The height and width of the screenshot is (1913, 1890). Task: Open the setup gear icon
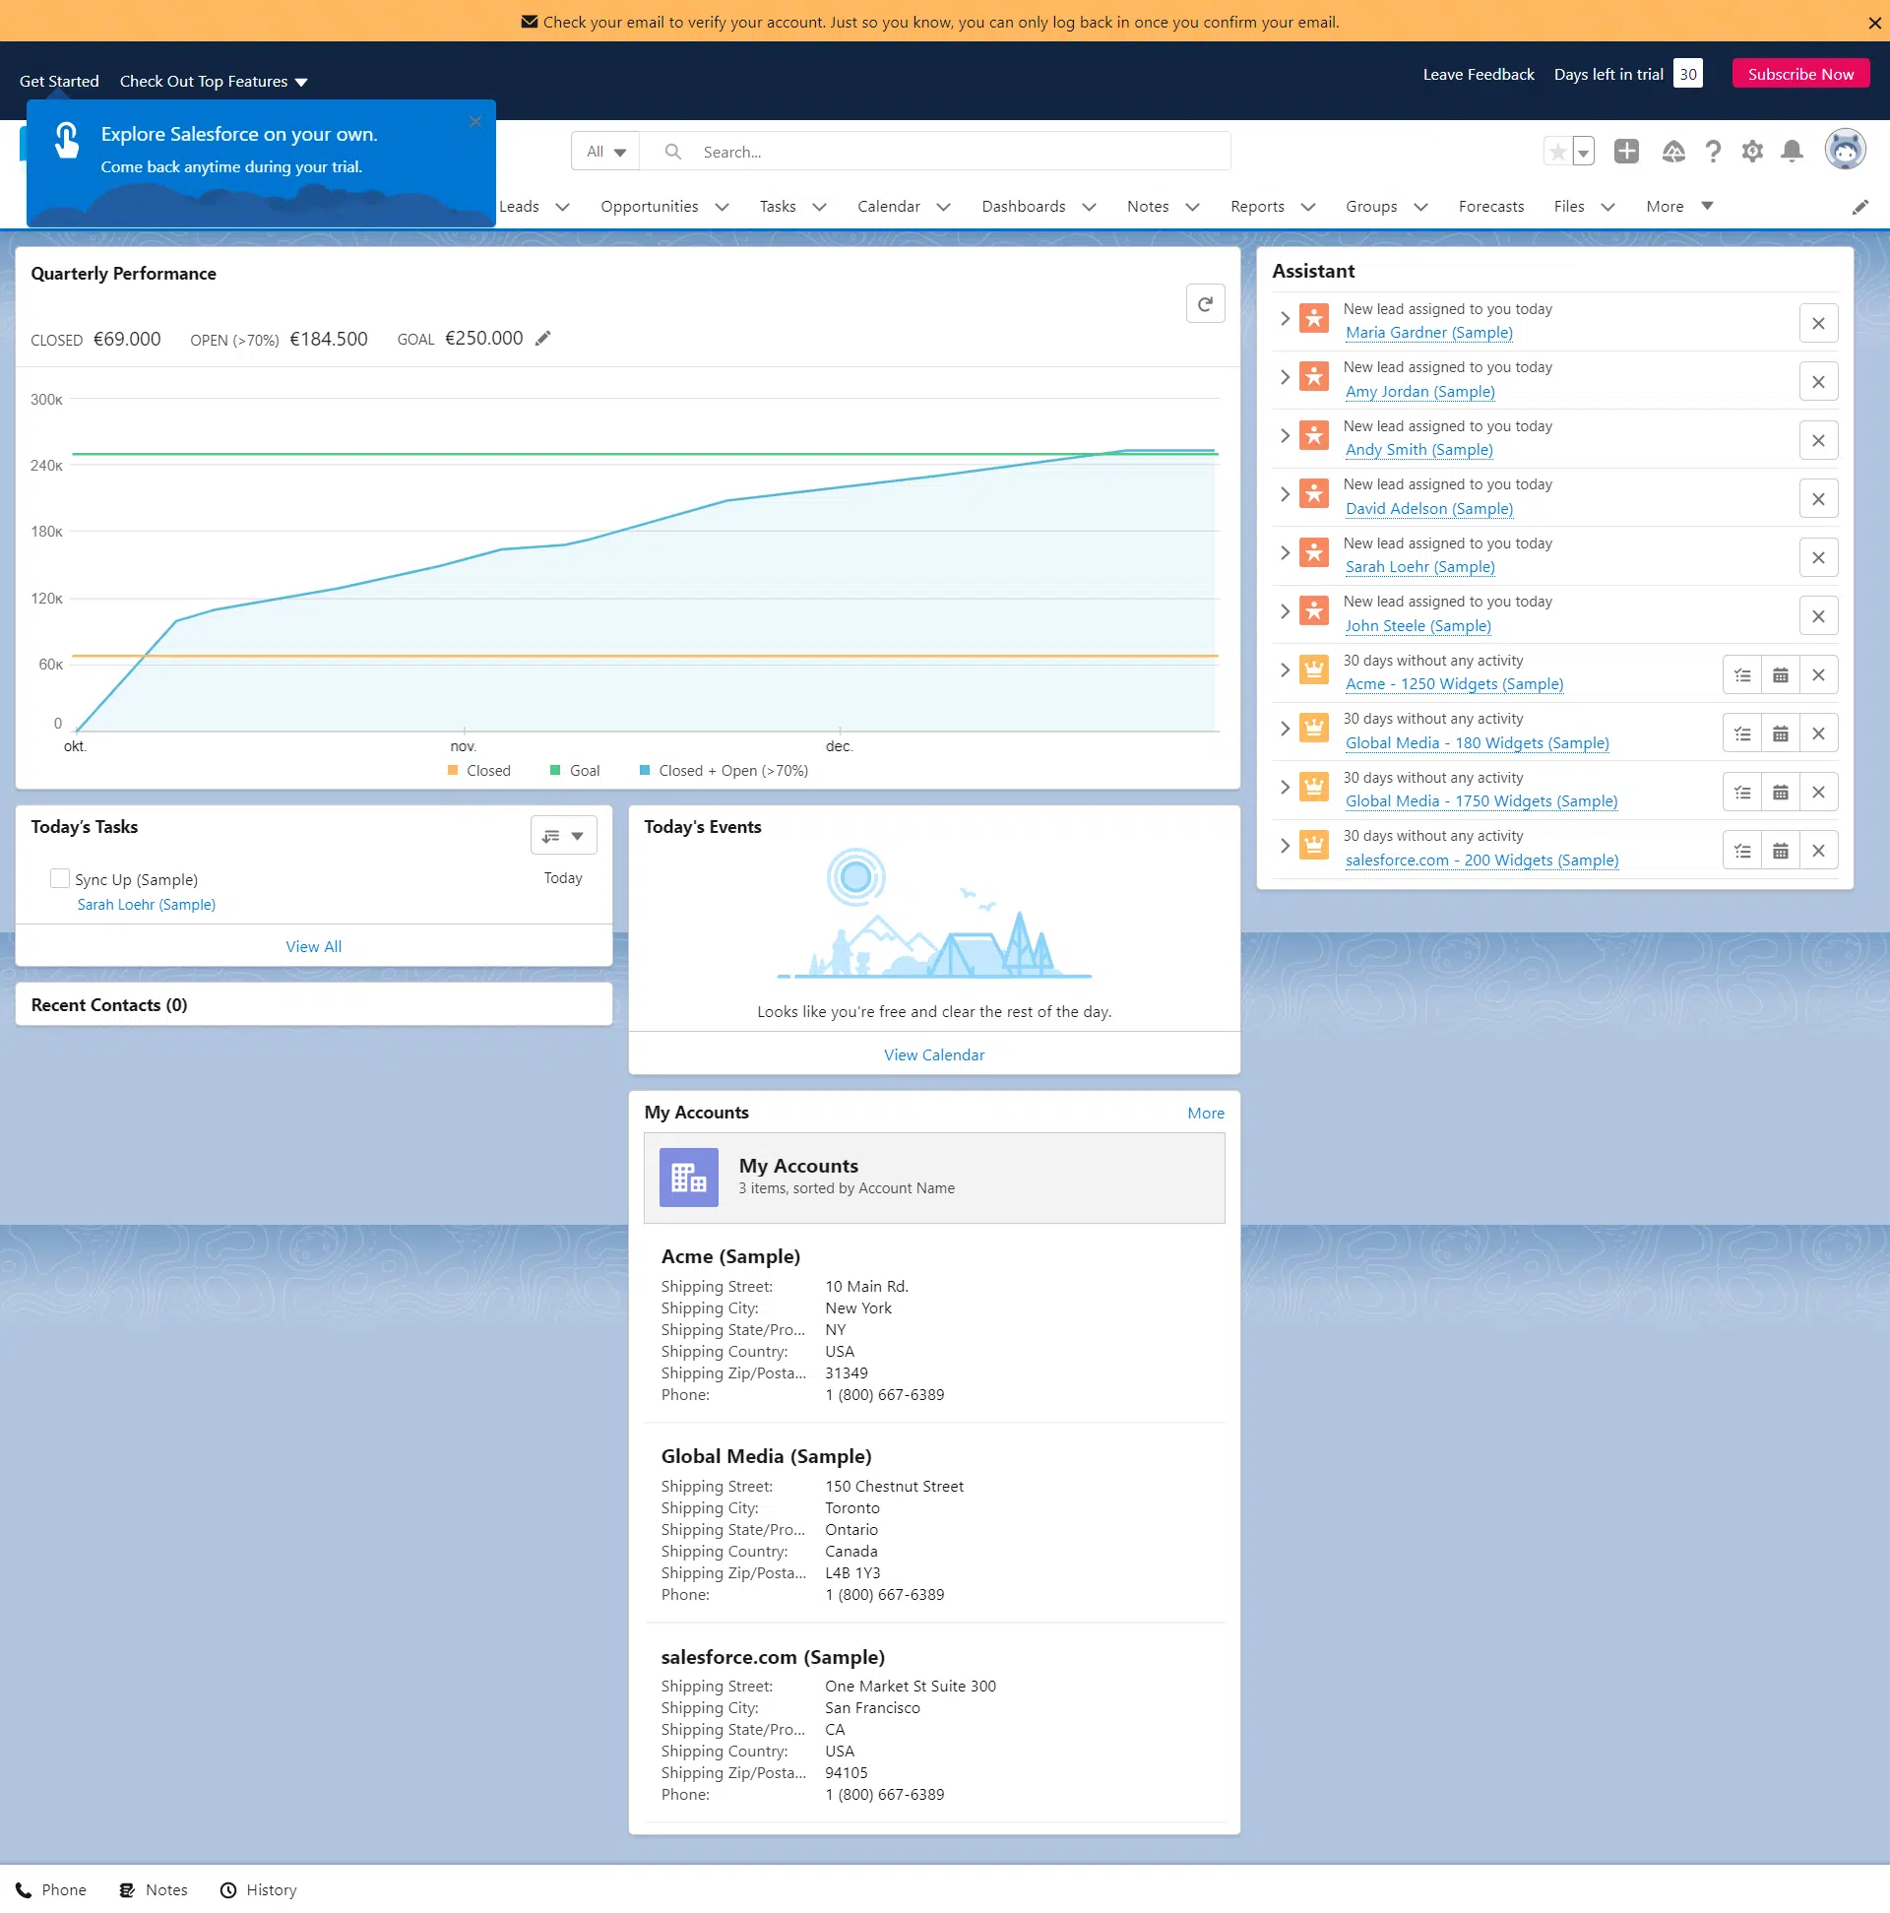click(x=1752, y=151)
